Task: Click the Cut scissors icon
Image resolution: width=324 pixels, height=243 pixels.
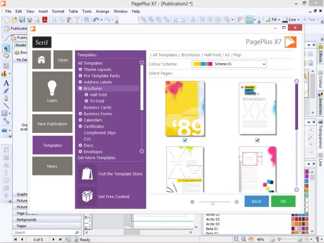Action: 54,20
